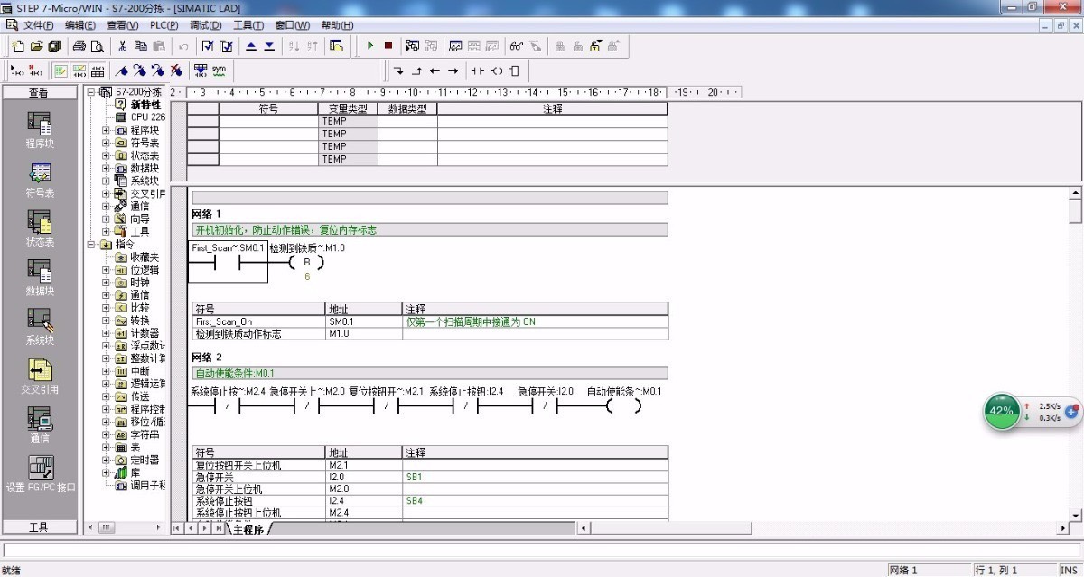Click the R reset coil in network 1

[306, 262]
